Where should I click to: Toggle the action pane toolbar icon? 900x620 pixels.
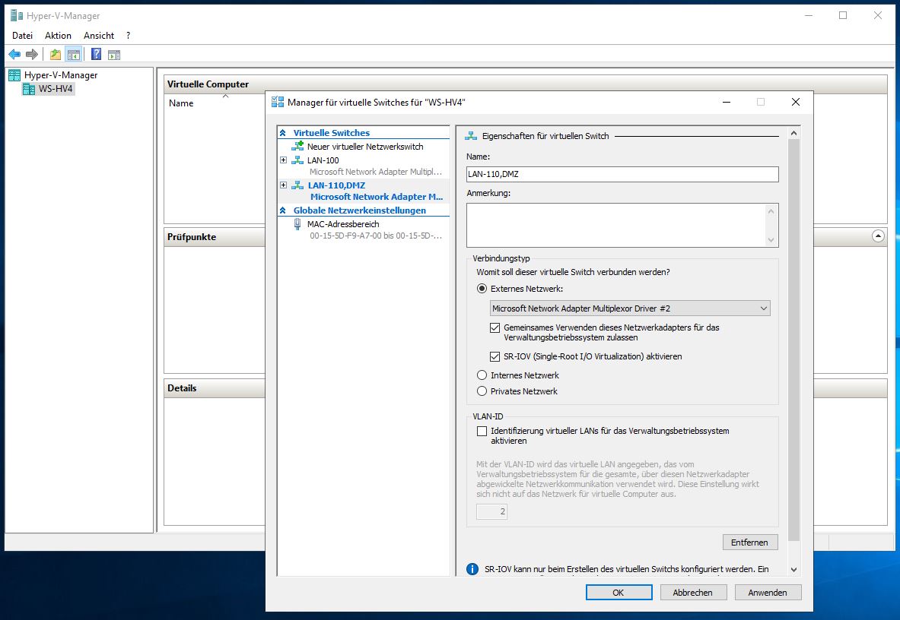(114, 55)
